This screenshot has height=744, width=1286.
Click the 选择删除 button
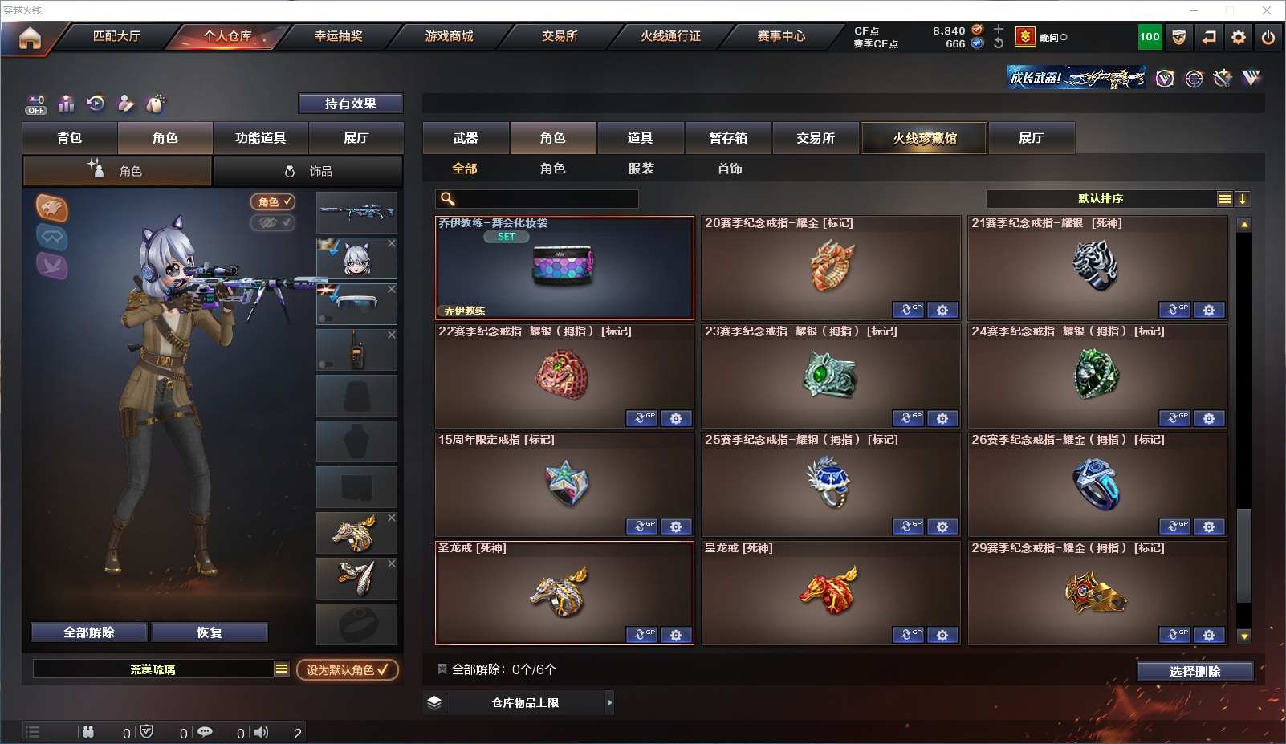pos(1194,672)
